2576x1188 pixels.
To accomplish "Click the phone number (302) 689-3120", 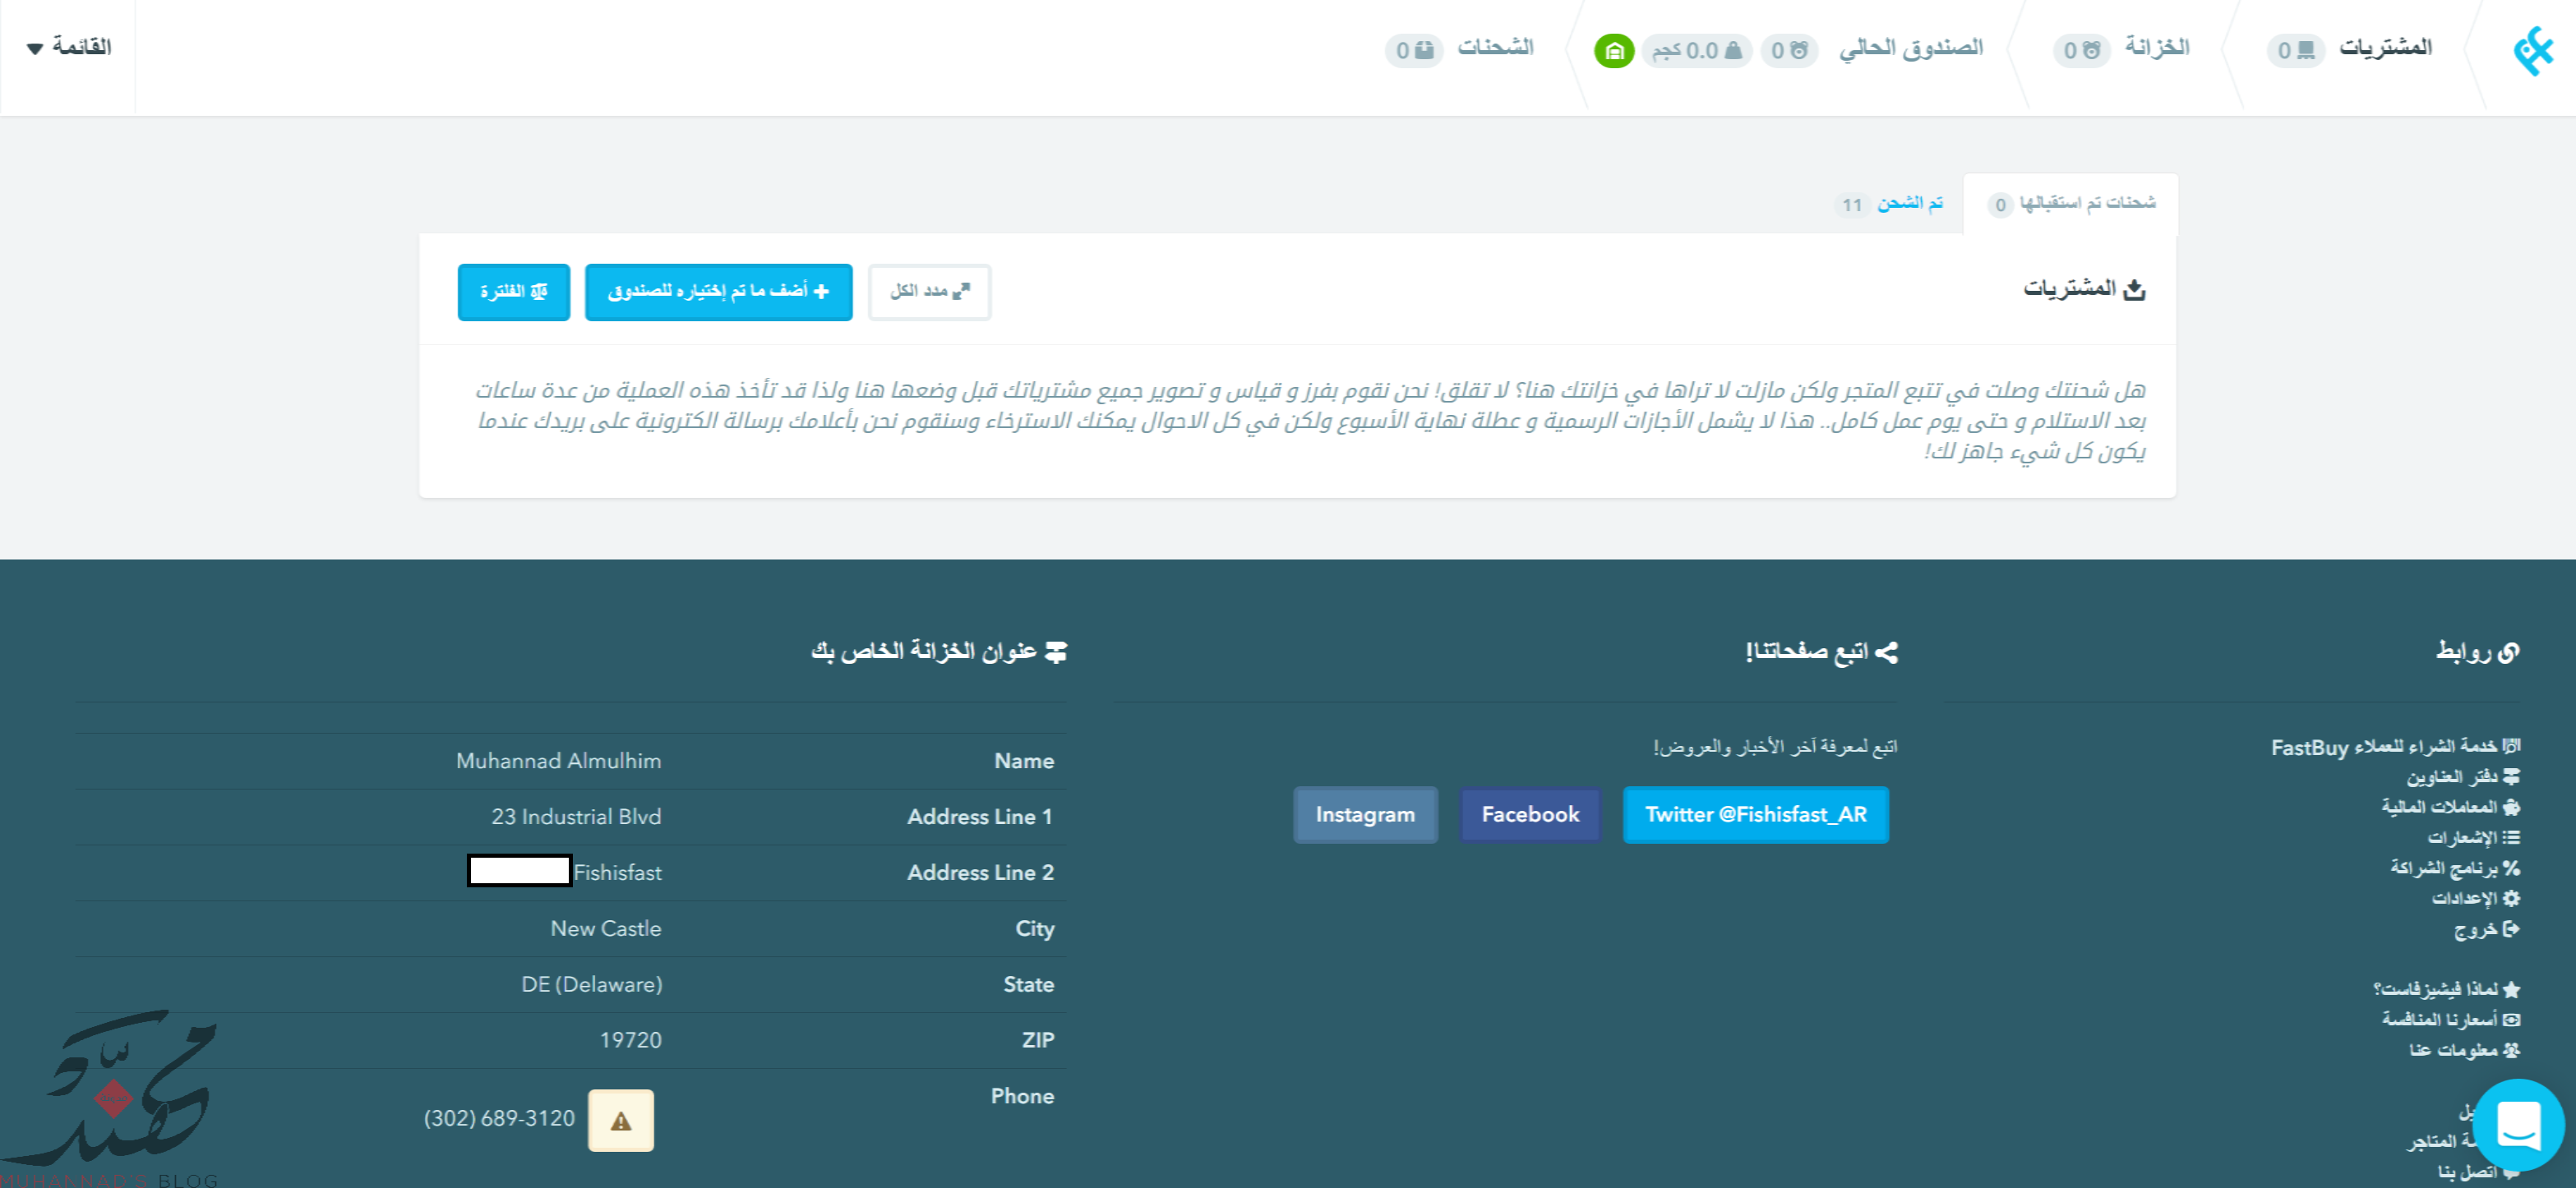I will [499, 1119].
